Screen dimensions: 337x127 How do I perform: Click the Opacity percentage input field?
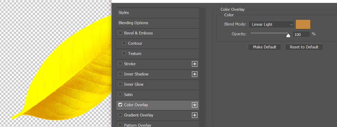coord(301,34)
